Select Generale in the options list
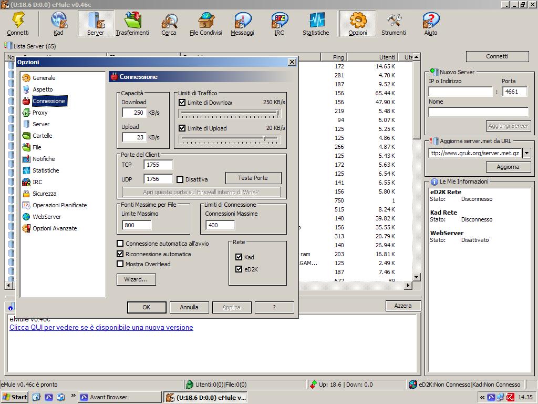Image resolution: width=538 pixels, height=404 pixels. click(44, 78)
